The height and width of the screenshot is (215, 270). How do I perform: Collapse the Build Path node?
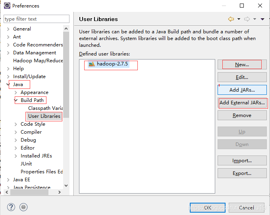pyautogui.click(x=16, y=100)
